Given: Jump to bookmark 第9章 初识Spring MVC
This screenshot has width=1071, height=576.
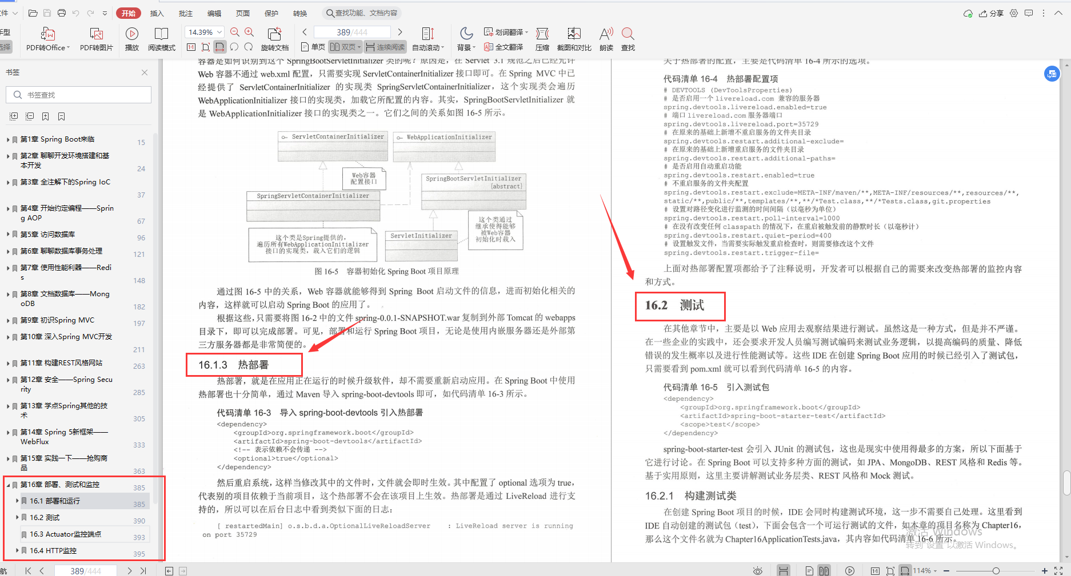Looking at the screenshot, I should coord(58,320).
